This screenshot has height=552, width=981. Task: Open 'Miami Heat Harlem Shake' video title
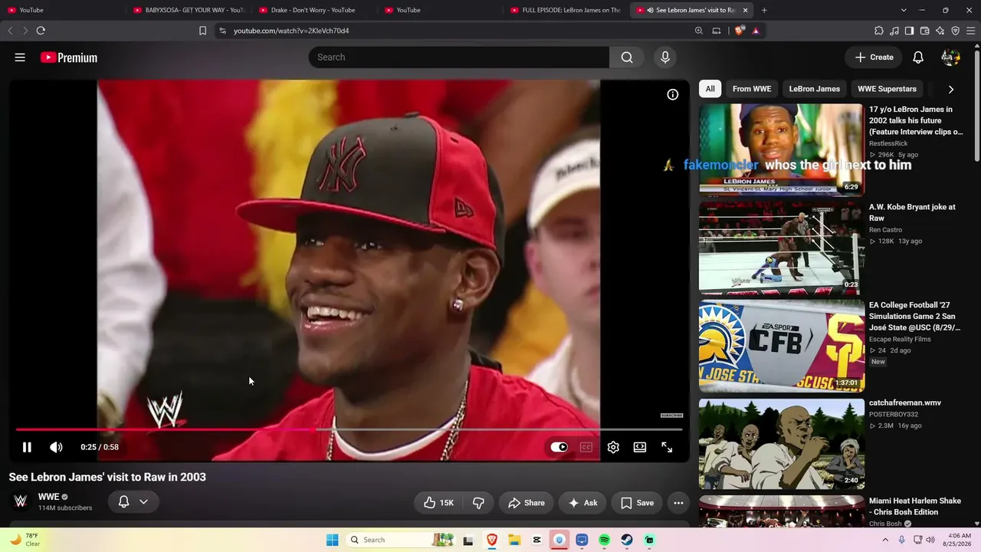[x=915, y=506]
